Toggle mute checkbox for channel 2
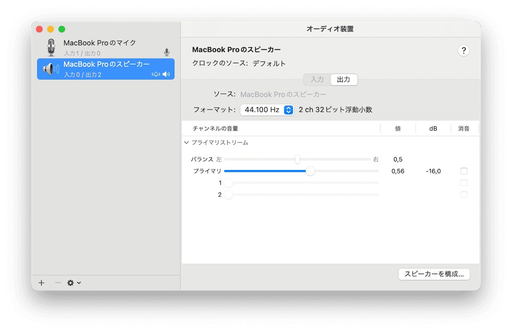This screenshot has width=512, height=332. 464,195
